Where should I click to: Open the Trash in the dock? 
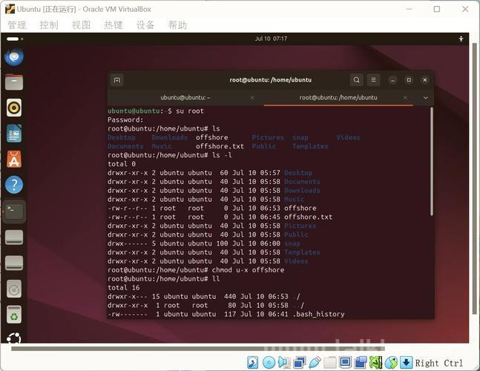[x=14, y=315]
